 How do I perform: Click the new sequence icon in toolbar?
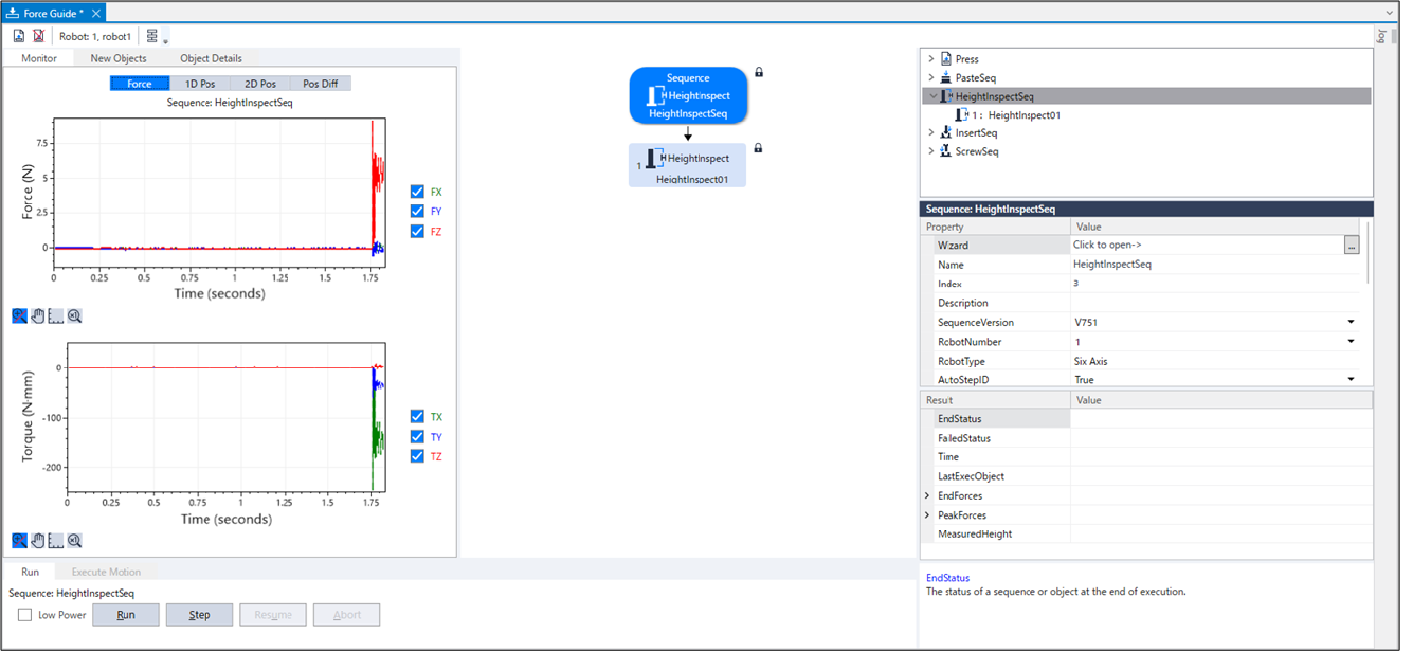[x=19, y=36]
